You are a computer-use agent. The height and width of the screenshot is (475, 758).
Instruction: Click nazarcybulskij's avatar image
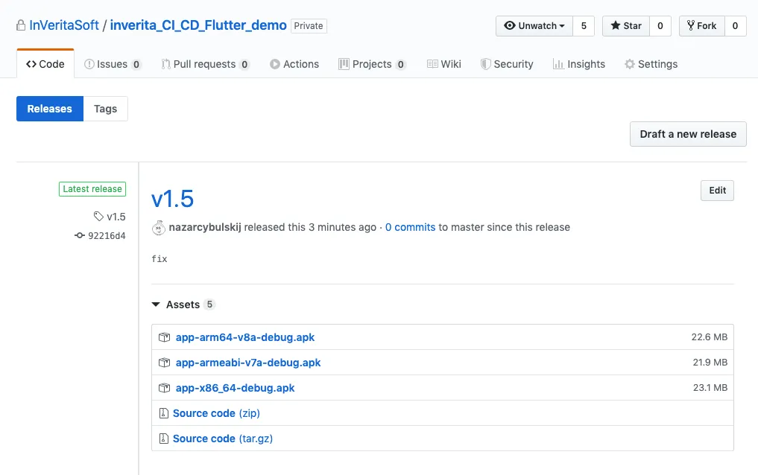(159, 227)
